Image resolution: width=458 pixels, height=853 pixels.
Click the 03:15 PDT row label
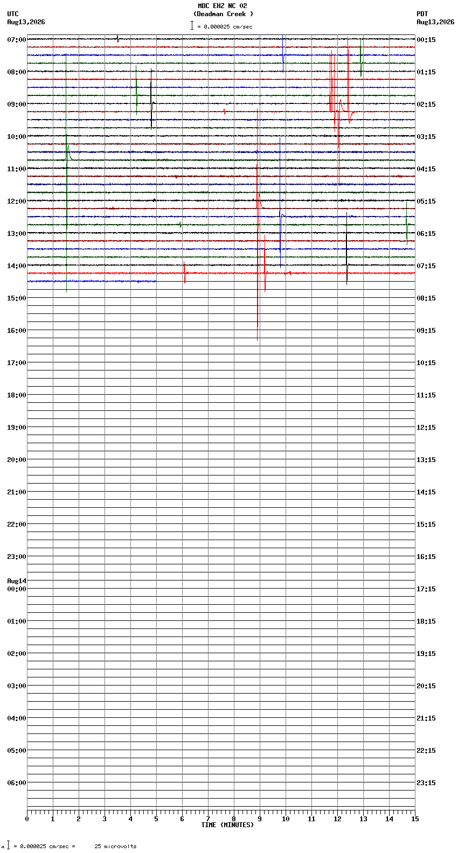click(x=426, y=137)
